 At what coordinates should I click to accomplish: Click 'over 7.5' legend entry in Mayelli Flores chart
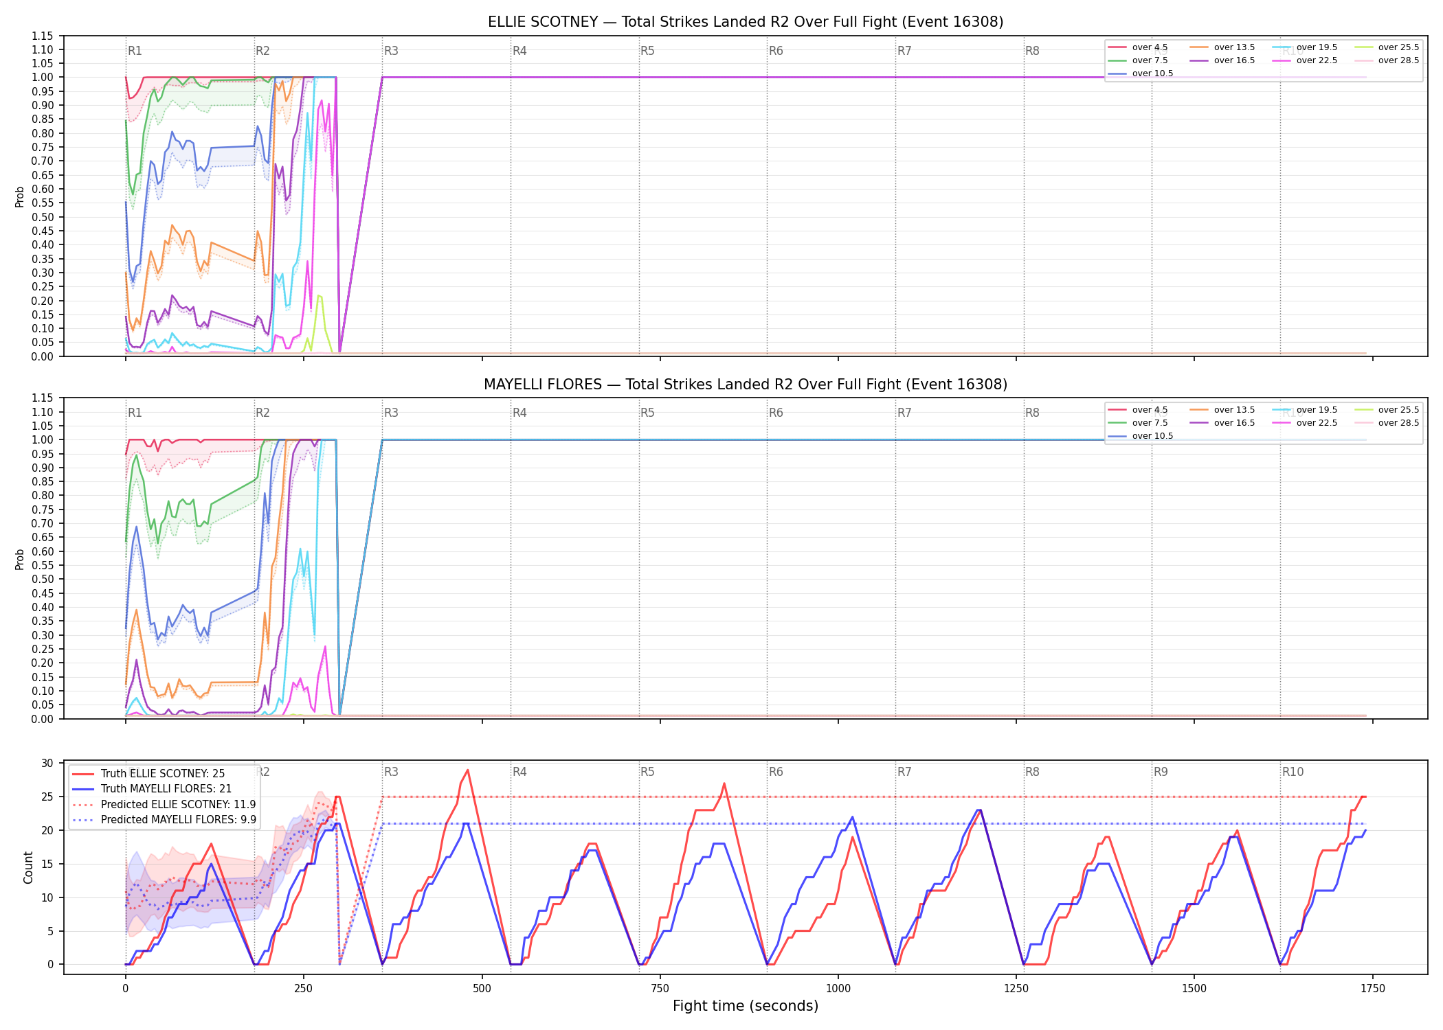[1138, 423]
